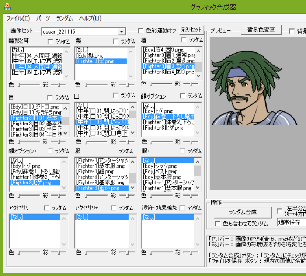The width and height of the screenshot is (306, 276).
Task: Toggle ランダム checkbox for アクセサリ+
Action: pyautogui.click(x=114, y=208)
